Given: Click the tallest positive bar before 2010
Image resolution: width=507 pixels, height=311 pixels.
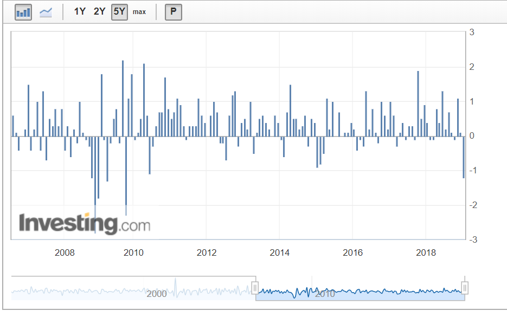Looking at the screenshot, I should tap(123, 98).
